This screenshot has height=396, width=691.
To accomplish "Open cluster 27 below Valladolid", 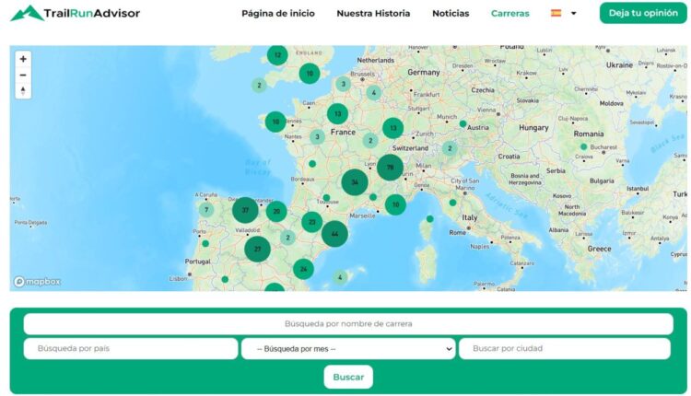I will tap(257, 250).
